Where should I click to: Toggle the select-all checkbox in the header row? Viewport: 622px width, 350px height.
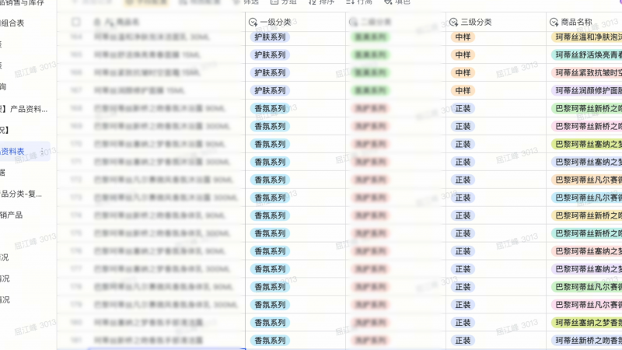coord(76,23)
